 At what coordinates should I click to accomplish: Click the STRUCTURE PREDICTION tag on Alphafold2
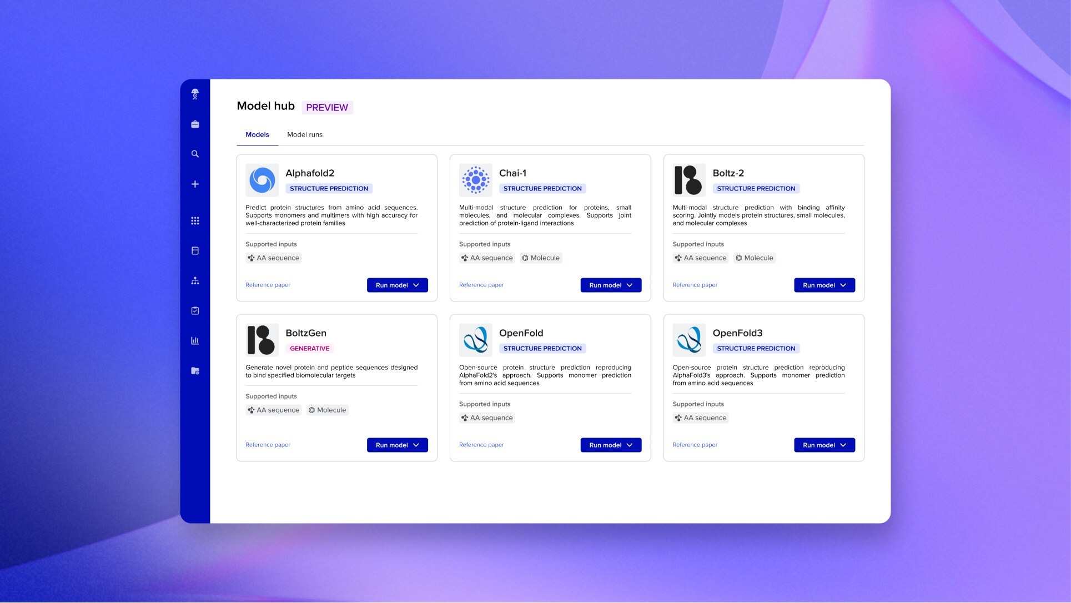(329, 189)
